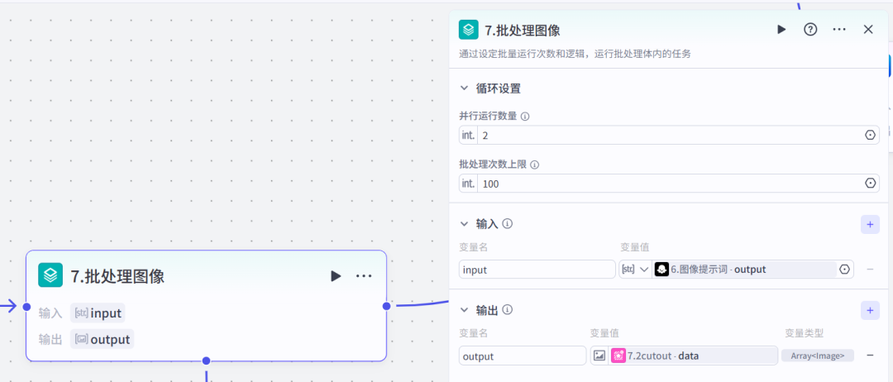The width and height of the screenshot is (893, 382).
Task: Open variable picker for 并行运行数量 field
Action: coord(870,135)
